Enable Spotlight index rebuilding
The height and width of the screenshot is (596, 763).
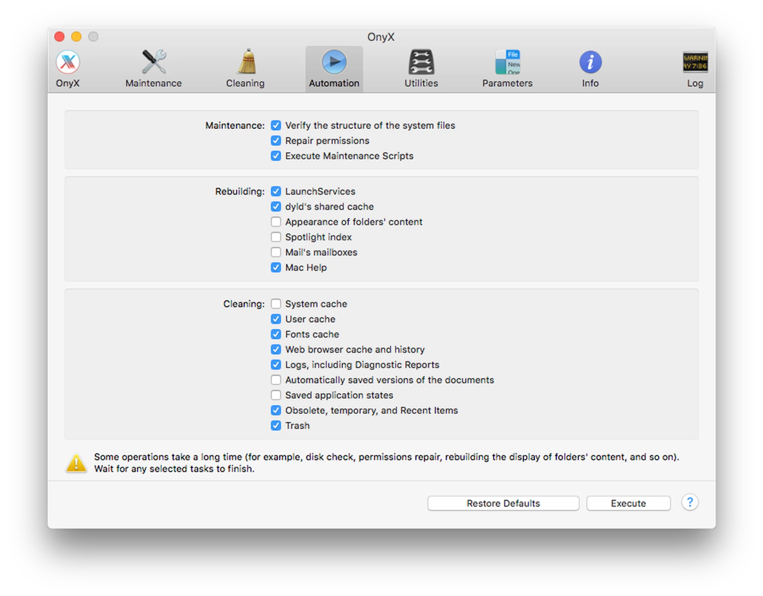pyautogui.click(x=276, y=237)
